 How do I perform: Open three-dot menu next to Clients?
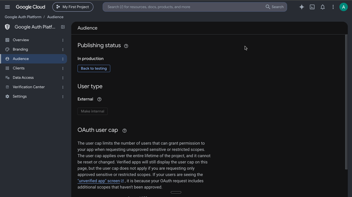pos(63,68)
